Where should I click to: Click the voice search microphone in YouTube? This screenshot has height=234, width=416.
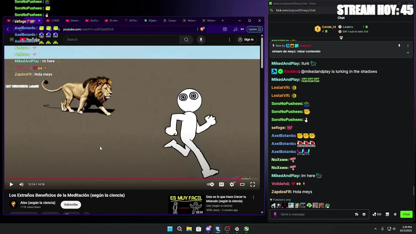[x=201, y=40]
